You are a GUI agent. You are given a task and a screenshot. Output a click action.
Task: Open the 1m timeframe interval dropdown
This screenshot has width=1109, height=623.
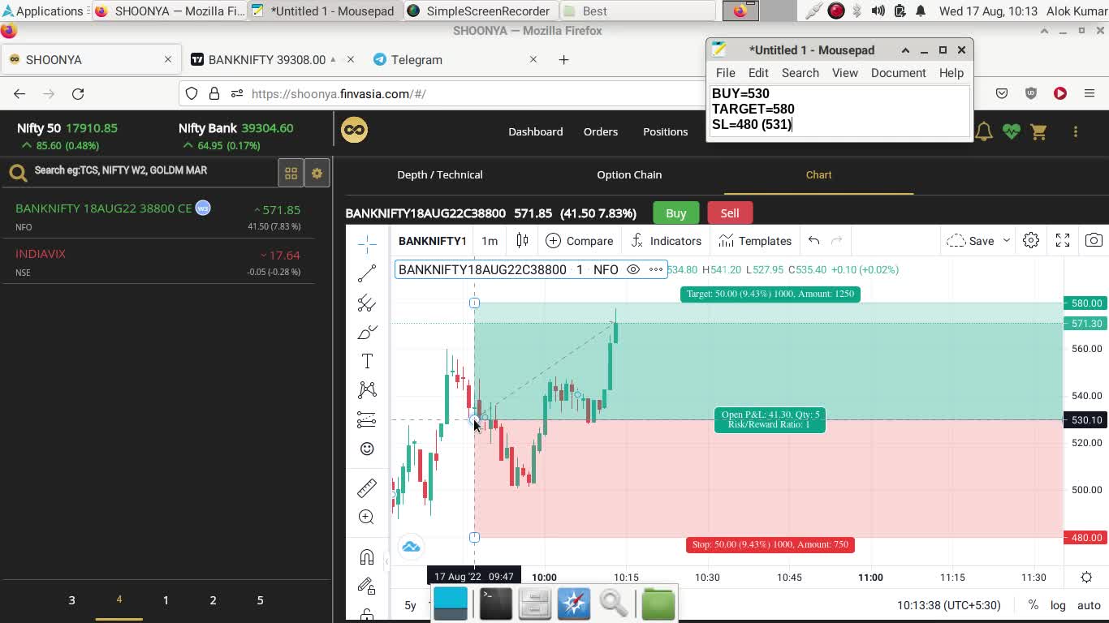pyautogui.click(x=490, y=241)
